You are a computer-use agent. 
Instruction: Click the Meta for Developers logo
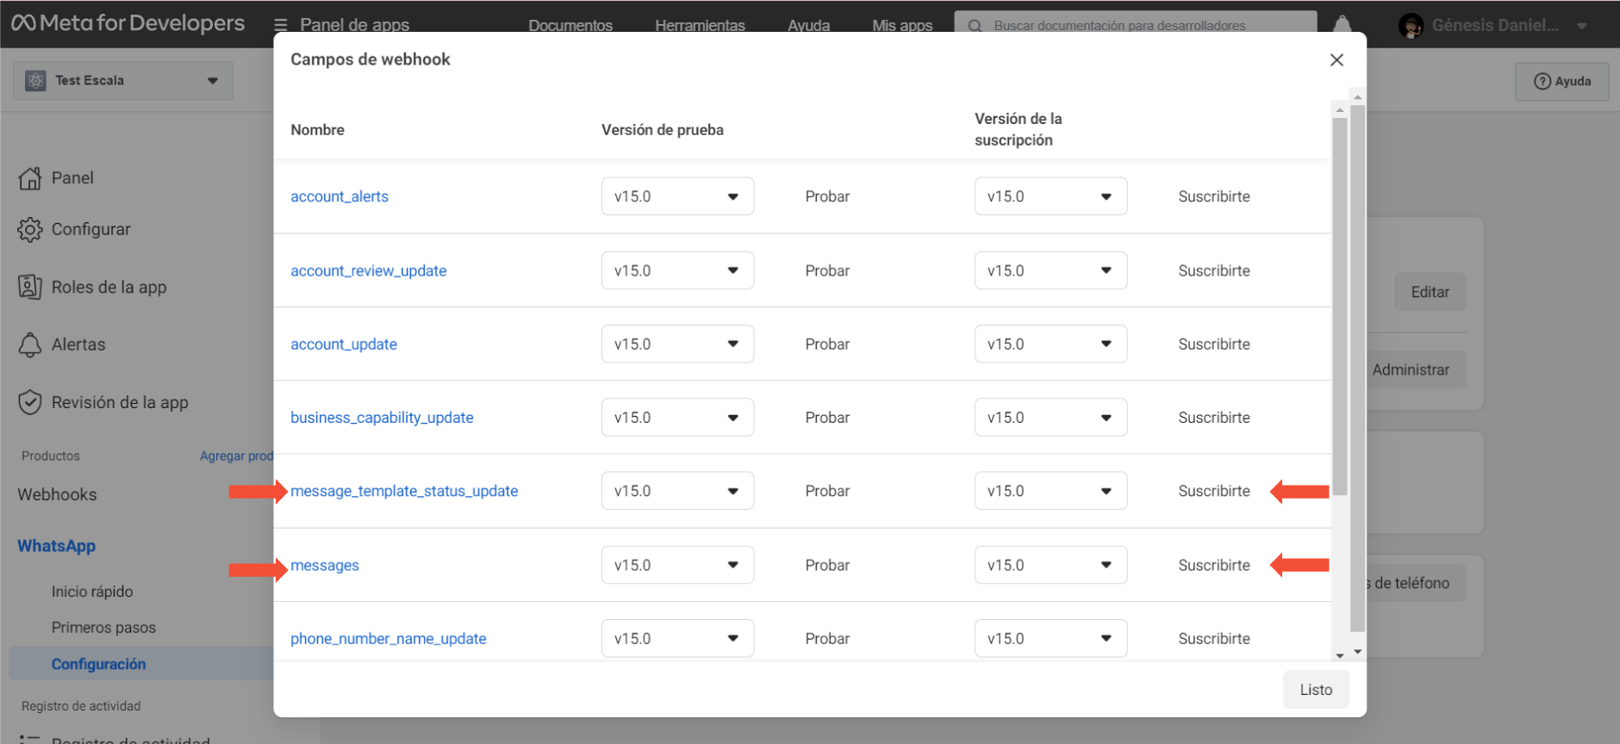128,23
